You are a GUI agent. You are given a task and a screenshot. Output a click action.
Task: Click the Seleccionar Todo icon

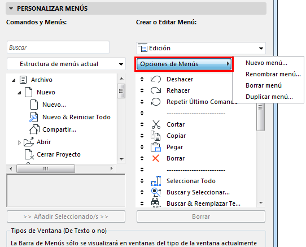pos(156,181)
